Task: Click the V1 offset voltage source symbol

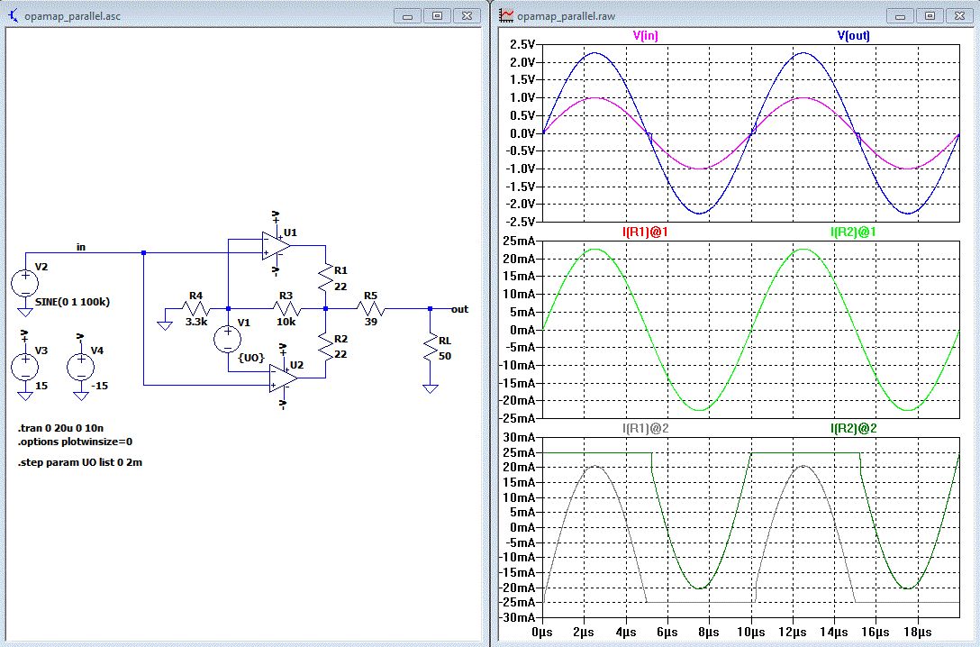Action: pos(227,339)
